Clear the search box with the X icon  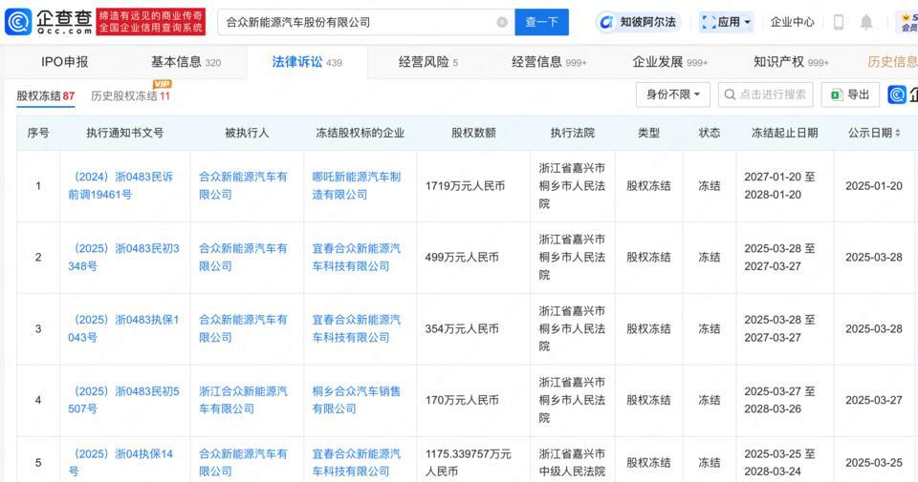pyautogui.click(x=502, y=22)
